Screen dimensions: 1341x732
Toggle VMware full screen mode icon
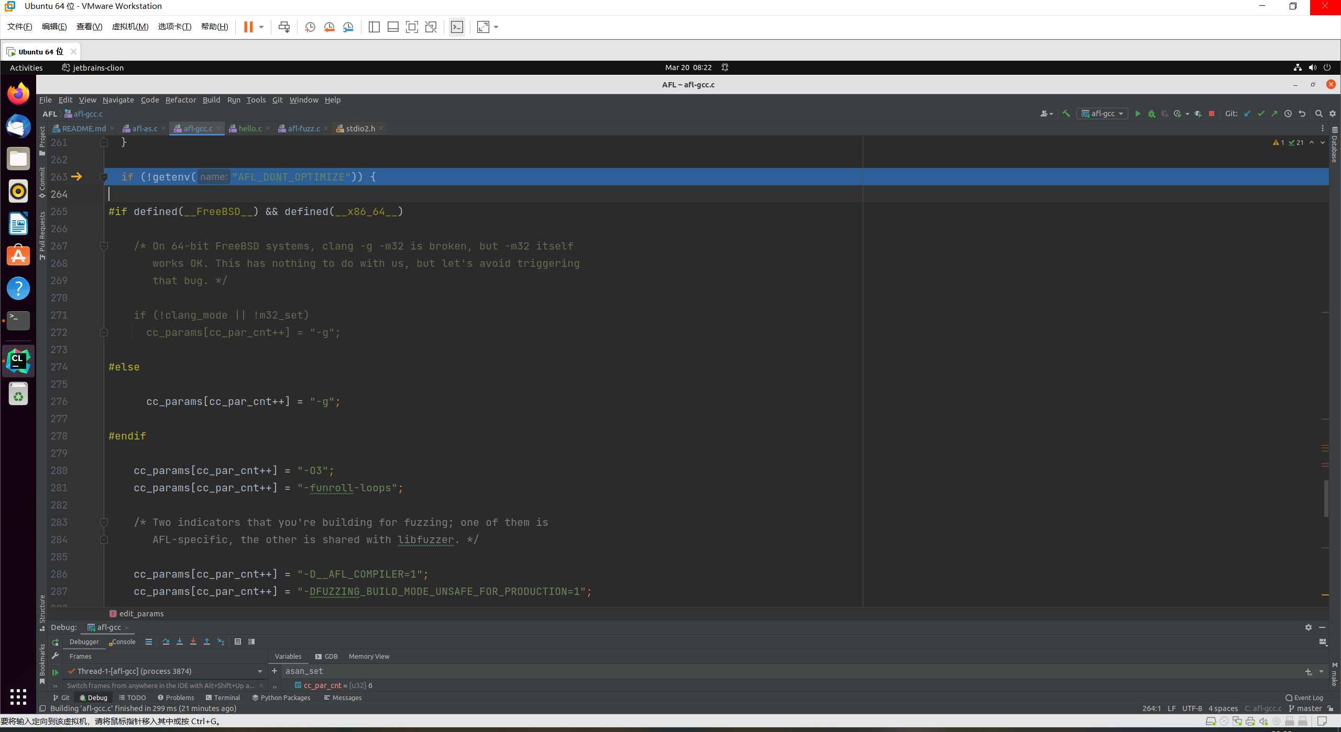(412, 27)
